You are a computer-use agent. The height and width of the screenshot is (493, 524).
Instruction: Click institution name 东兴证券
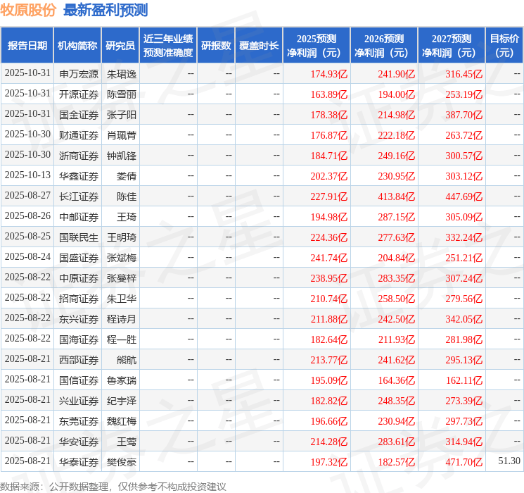click(x=79, y=319)
